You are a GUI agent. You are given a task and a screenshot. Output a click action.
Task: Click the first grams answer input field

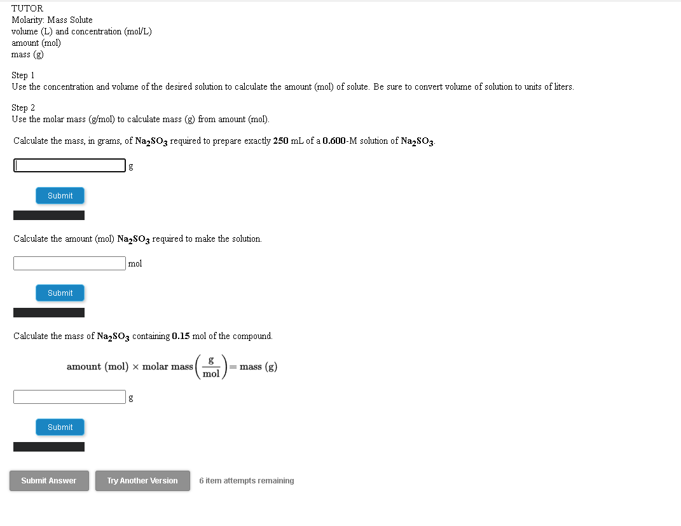[69, 165]
